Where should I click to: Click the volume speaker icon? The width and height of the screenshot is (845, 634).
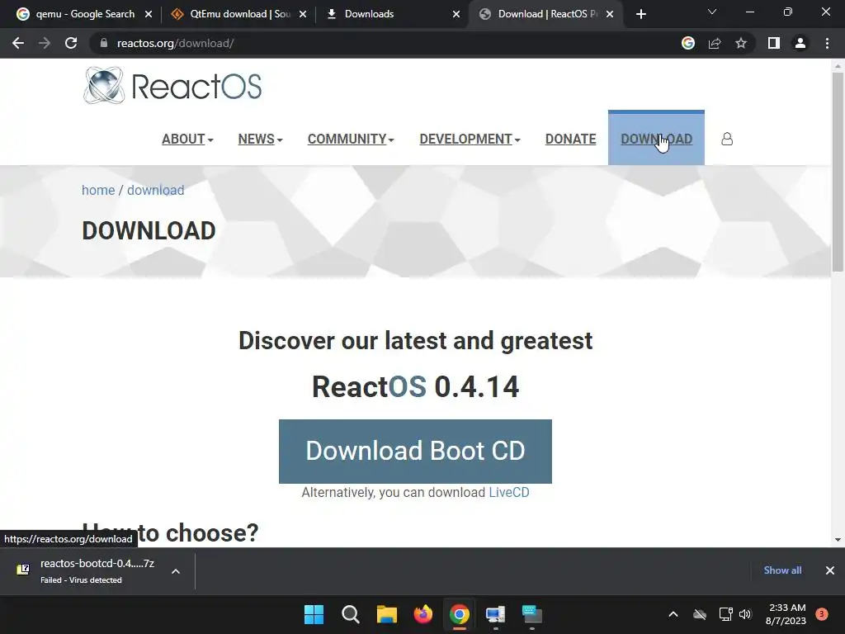pos(745,614)
